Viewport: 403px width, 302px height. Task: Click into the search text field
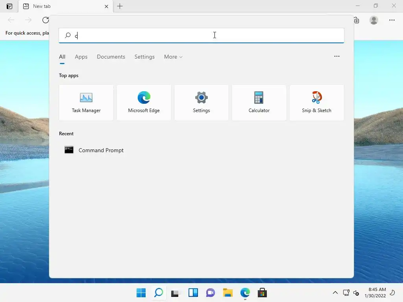pos(201,35)
